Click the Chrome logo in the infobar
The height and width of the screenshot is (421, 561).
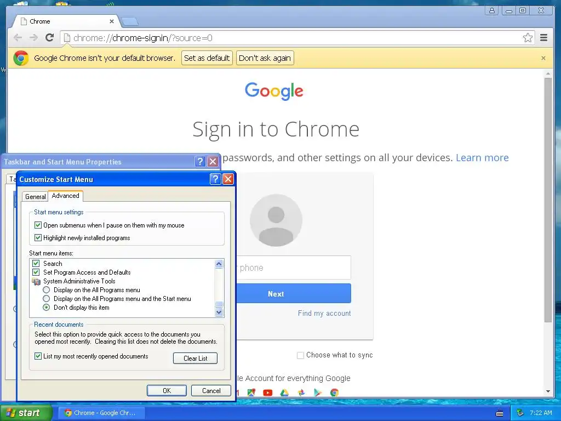(x=21, y=58)
